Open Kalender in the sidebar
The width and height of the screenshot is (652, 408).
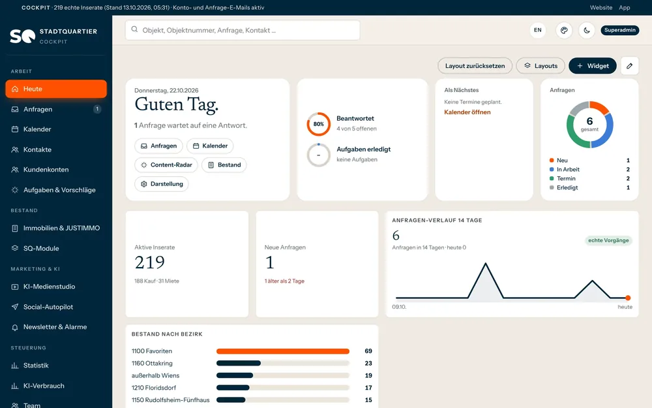pos(56,129)
